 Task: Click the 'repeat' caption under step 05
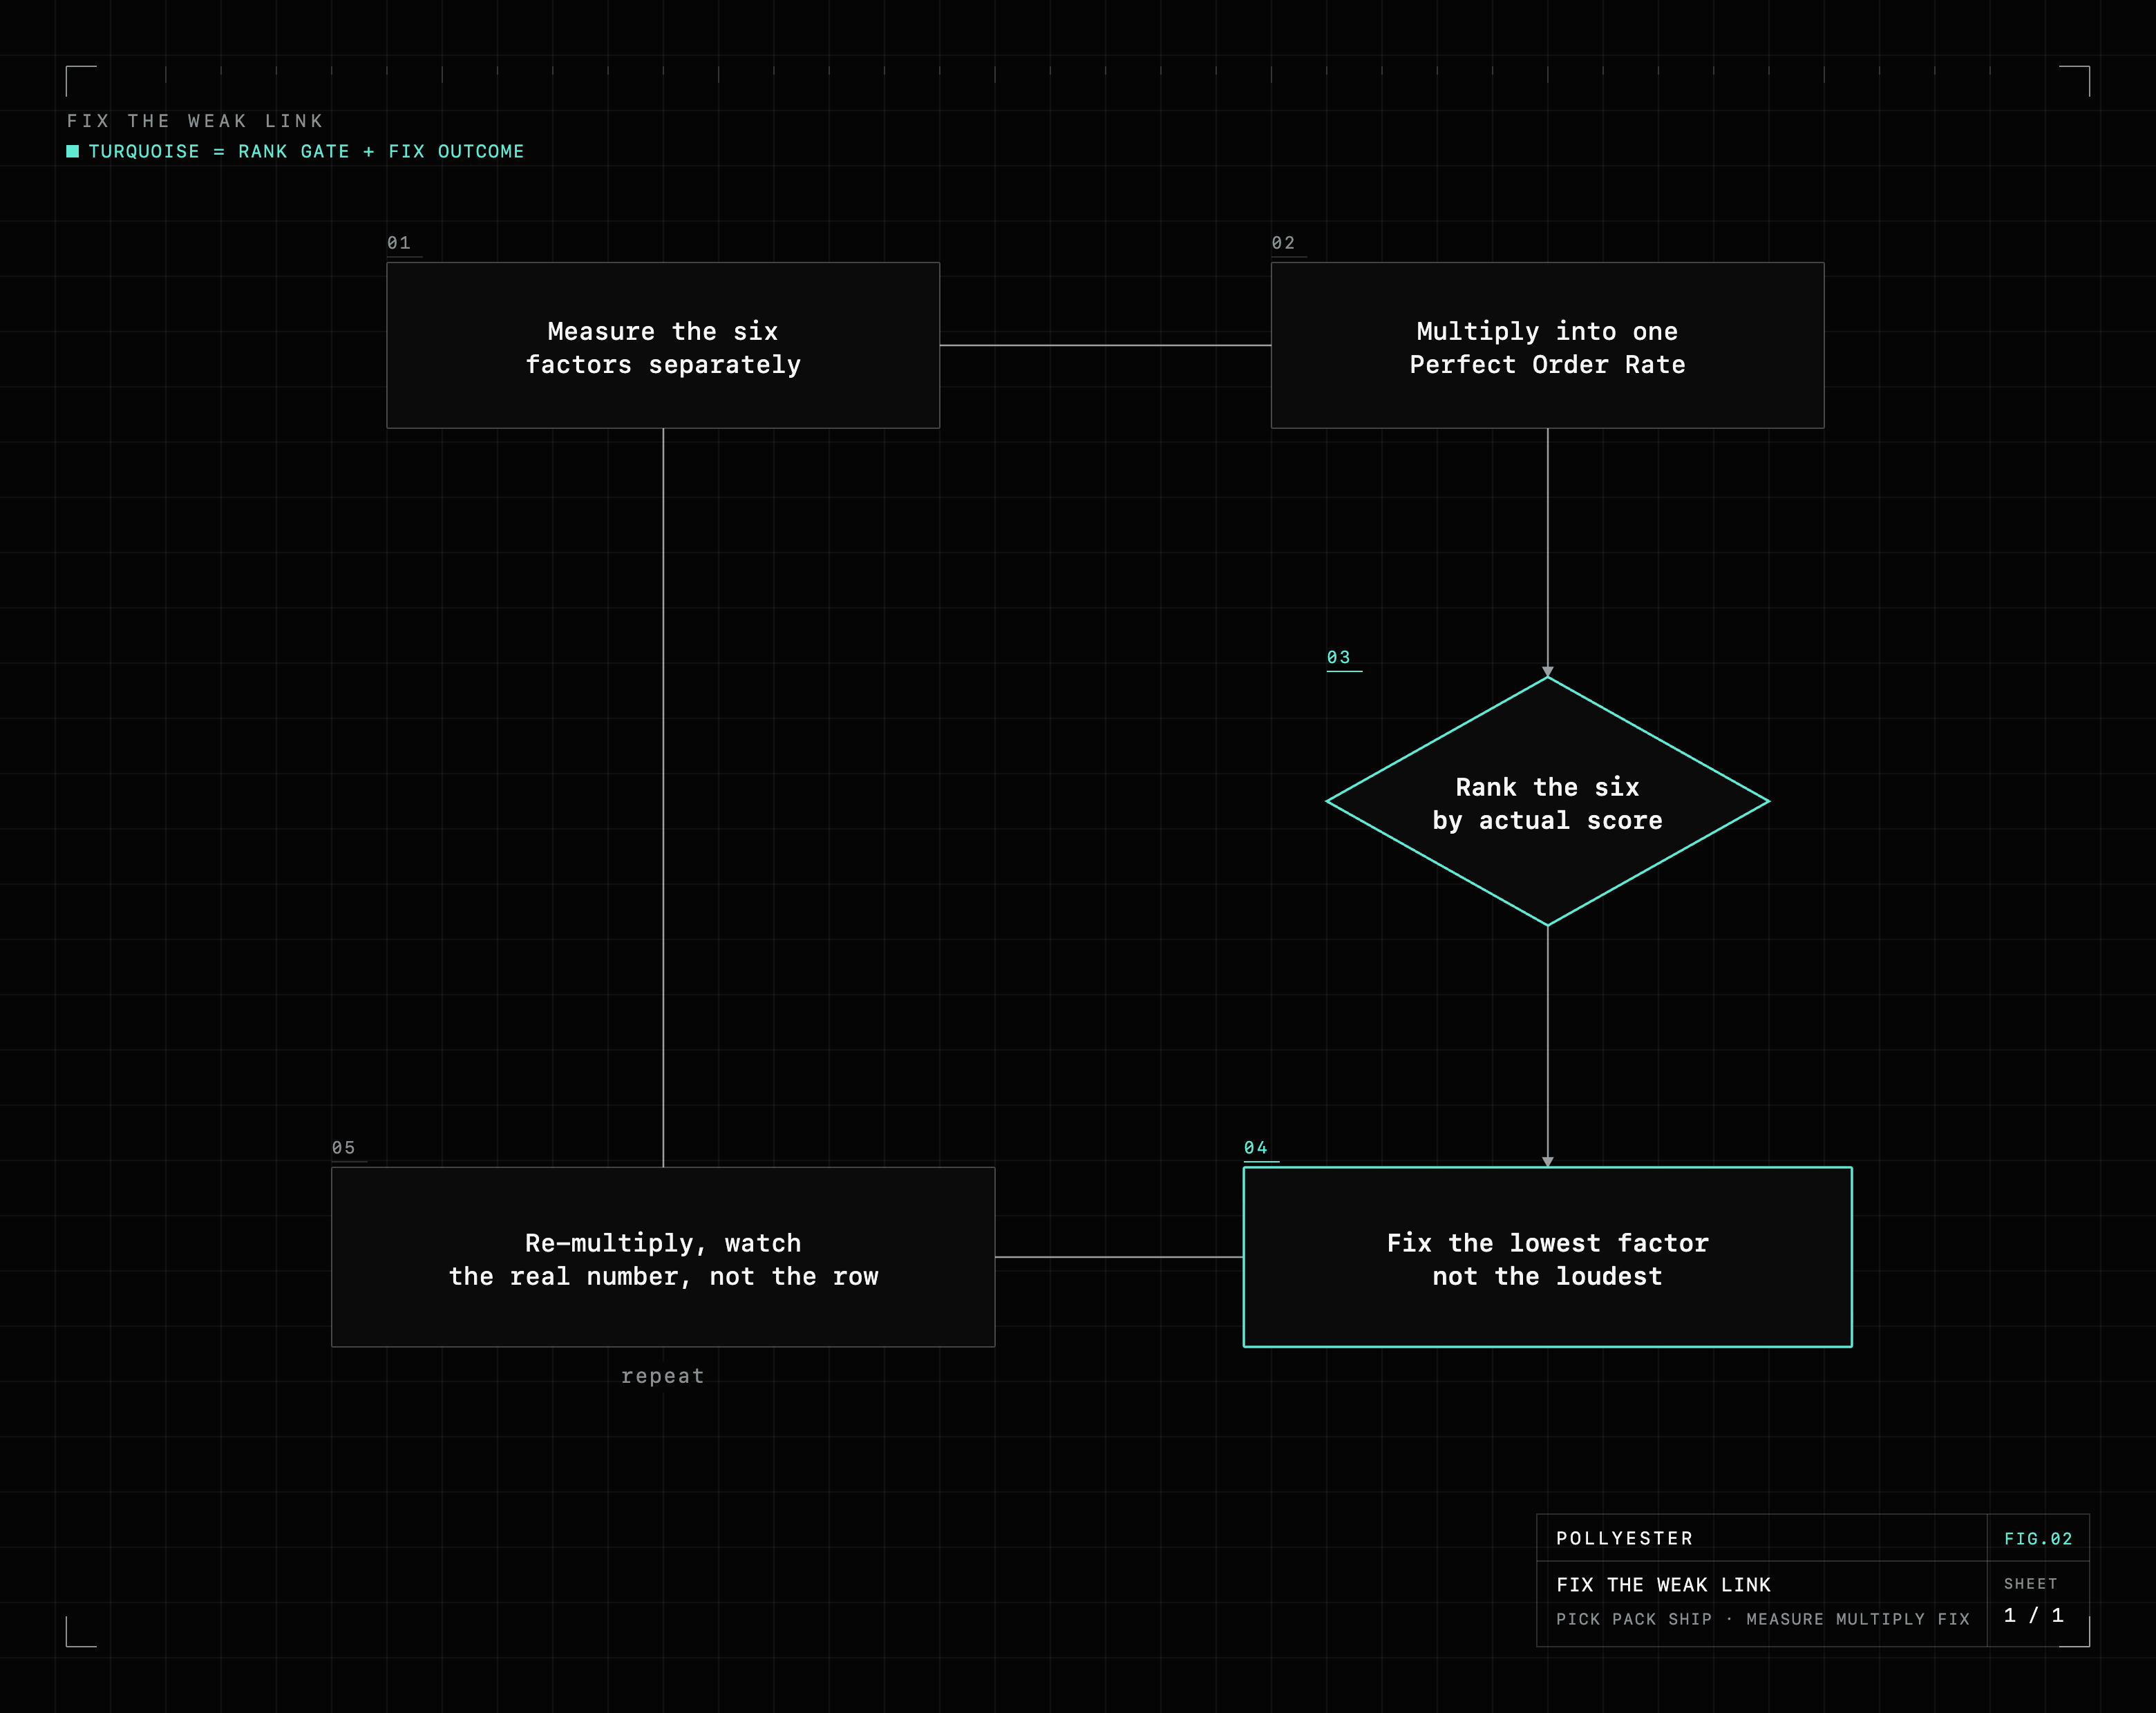[663, 1376]
